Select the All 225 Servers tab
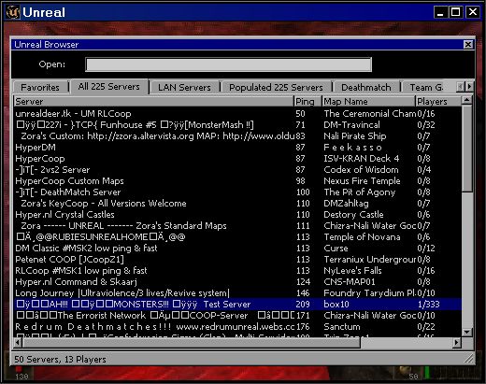 (109, 87)
